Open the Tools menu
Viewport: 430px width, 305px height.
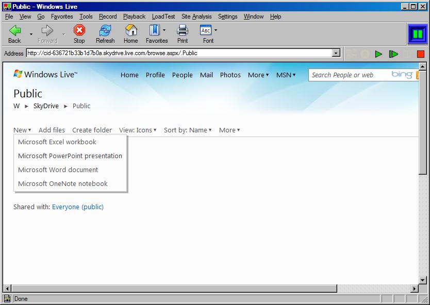point(86,16)
